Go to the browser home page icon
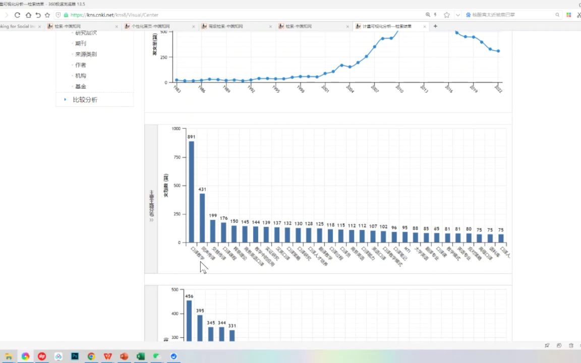 pyautogui.click(x=28, y=15)
